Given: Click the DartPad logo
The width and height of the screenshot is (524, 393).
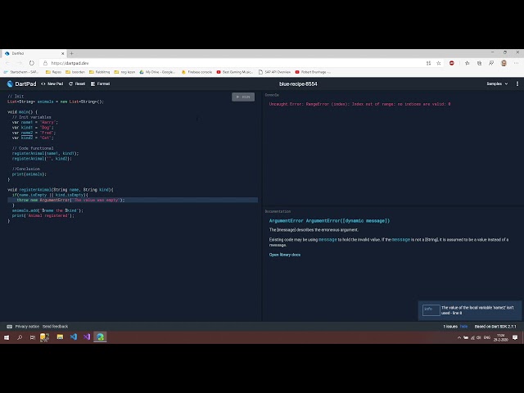Looking at the screenshot, I should (x=21, y=84).
